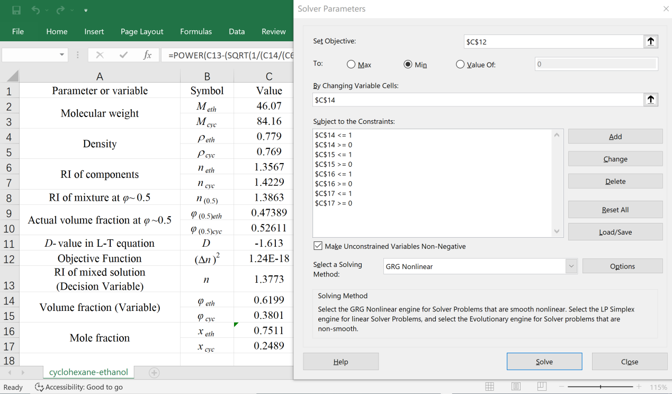The width and height of the screenshot is (672, 394).
Task: Click the zoom slider in status bar
Action: (x=600, y=387)
